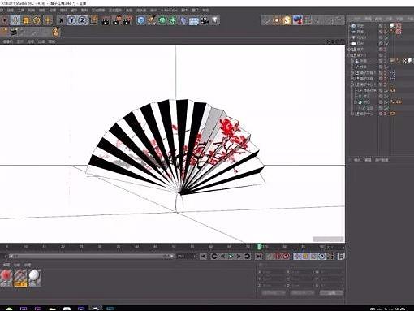This screenshot has width=414, height=311.
Task: Toggle the coordinate system cube icon
Action: 94,20
